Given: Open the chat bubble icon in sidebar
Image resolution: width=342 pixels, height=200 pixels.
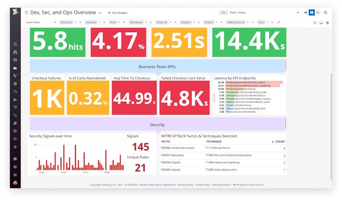Looking at the screenshot, I should coord(15,159).
